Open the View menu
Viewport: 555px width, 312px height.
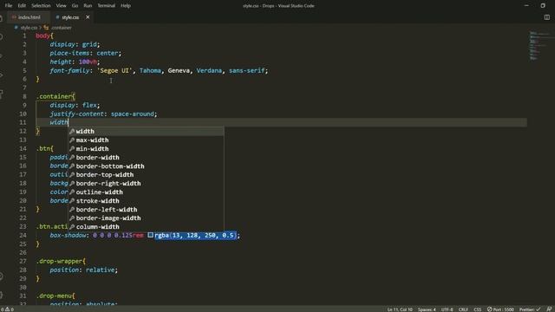(x=61, y=6)
